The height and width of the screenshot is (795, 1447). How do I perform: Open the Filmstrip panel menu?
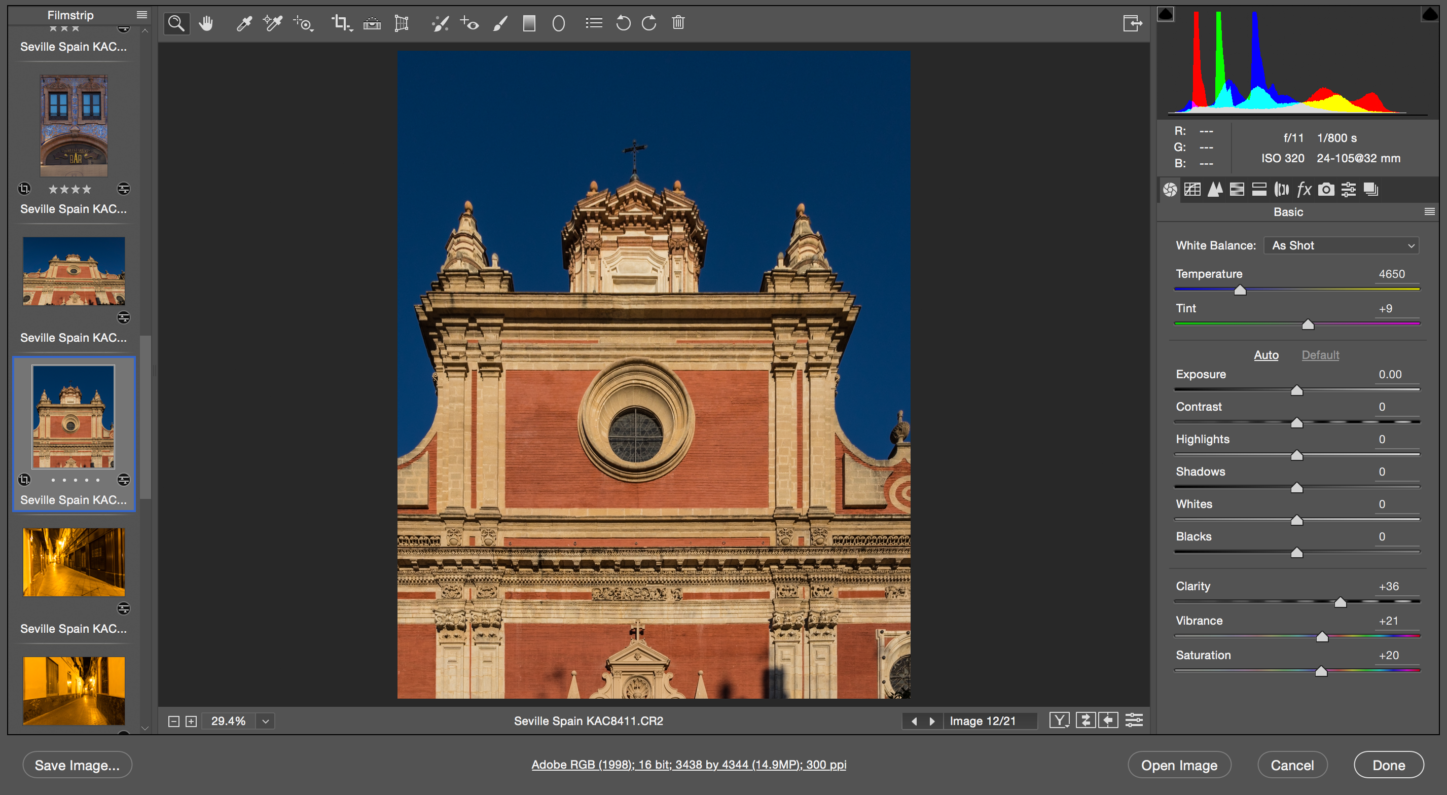coord(142,14)
